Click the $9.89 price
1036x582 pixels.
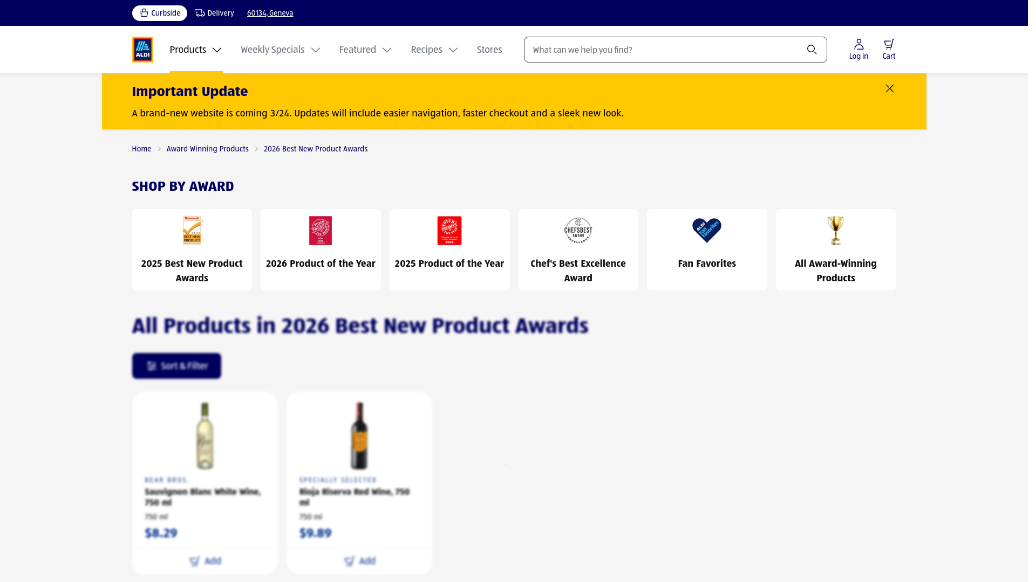(x=315, y=533)
